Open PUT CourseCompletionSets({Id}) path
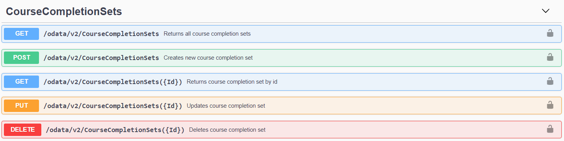This screenshot has height=141, width=564. [x=113, y=106]
